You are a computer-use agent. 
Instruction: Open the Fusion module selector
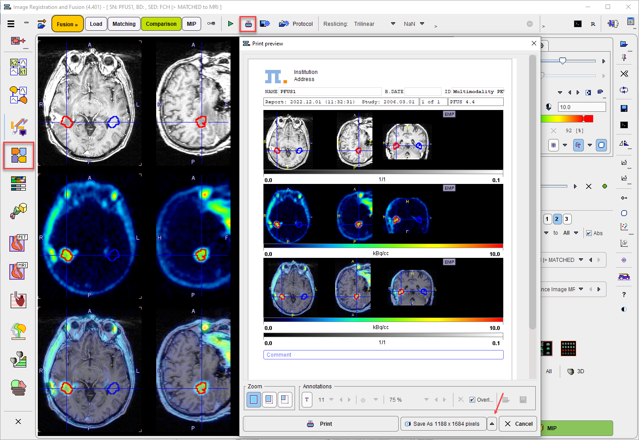[x=67, y=24]
